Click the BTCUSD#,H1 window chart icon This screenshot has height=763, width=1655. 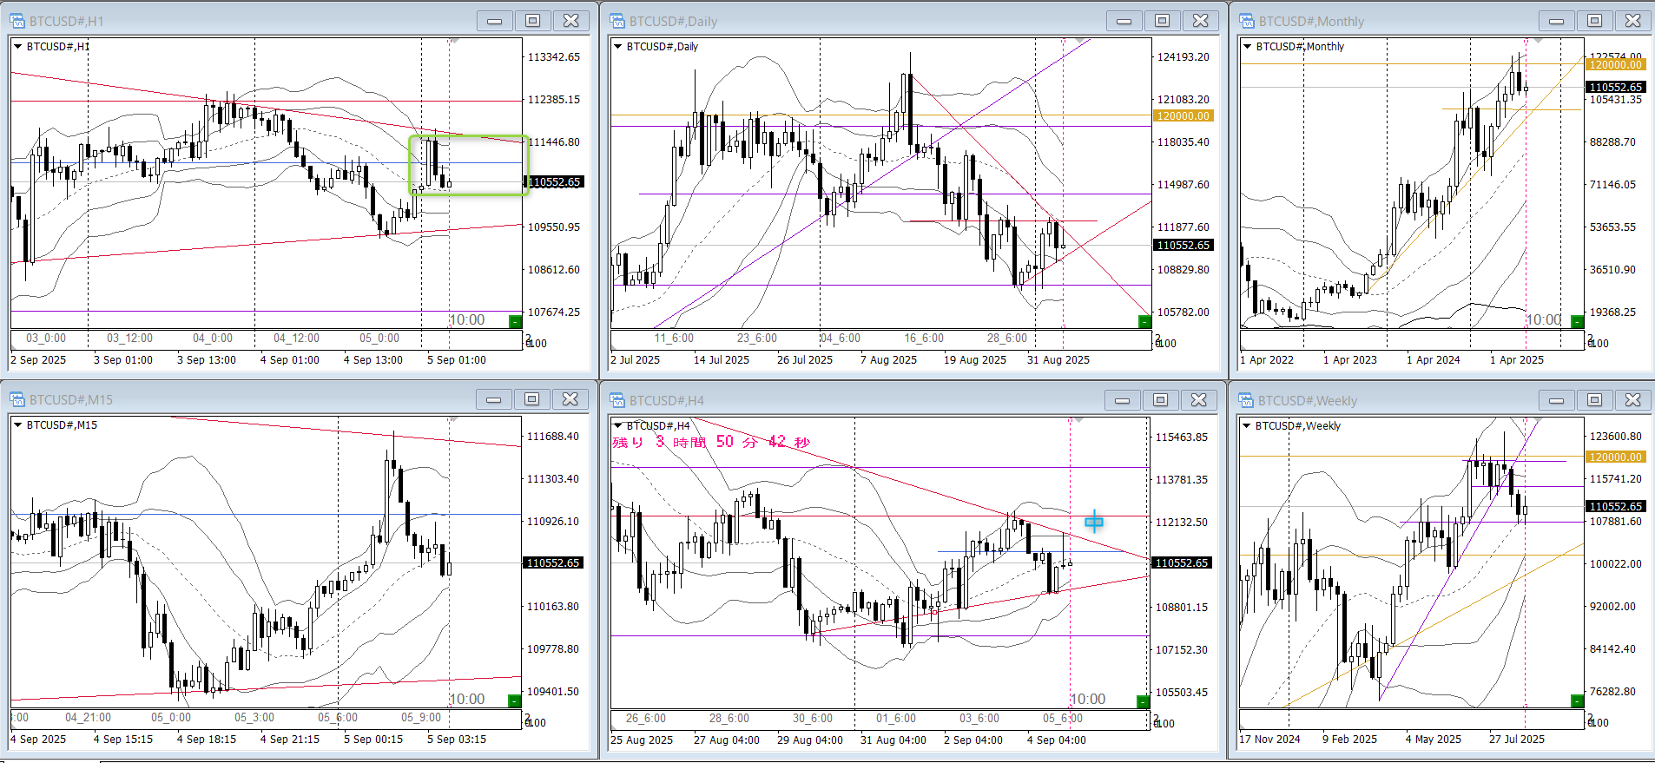tap(17, 21)
